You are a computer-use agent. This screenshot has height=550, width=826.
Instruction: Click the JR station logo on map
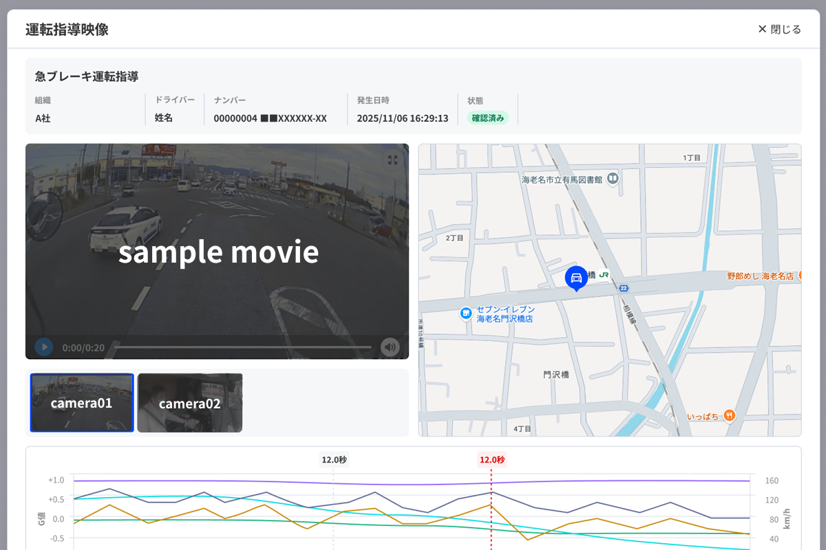pos(604,274)
